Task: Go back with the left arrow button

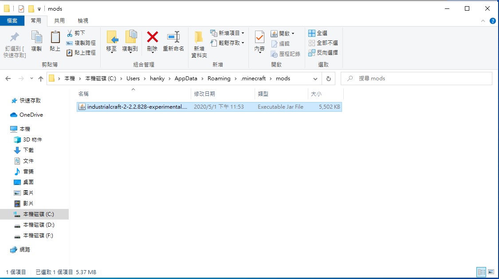Action: tap(8, 79)
